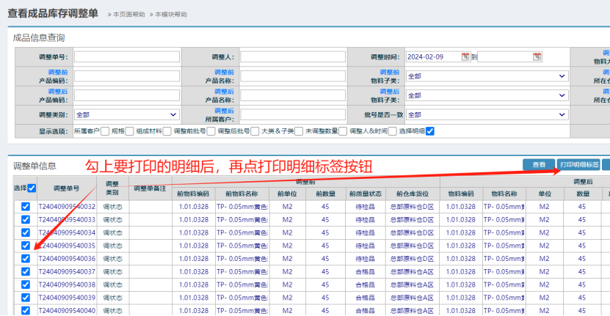Expand the 调整类别 dropdown
Viewport: 610px width, 316px height.
click(x=126, y=114)
